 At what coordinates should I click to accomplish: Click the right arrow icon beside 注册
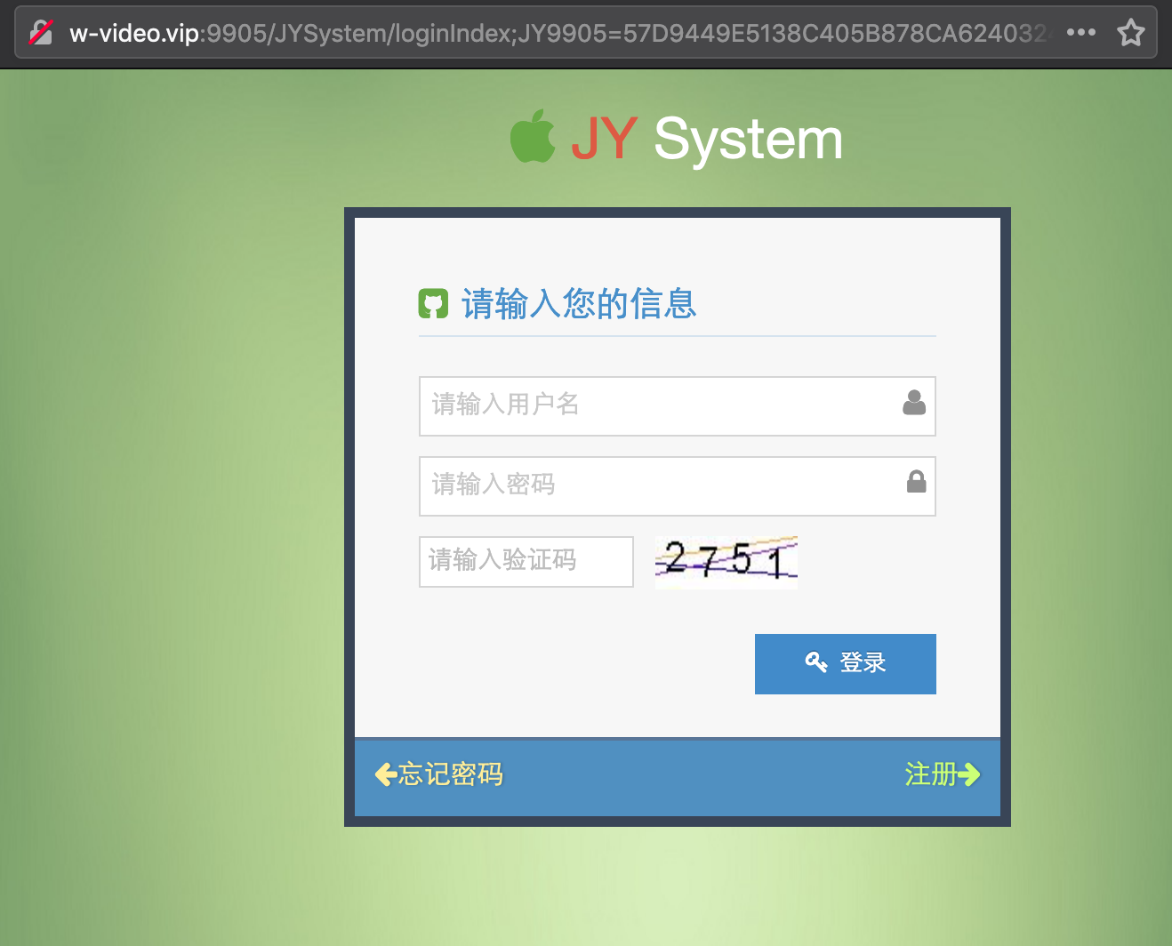pos(968,774)
